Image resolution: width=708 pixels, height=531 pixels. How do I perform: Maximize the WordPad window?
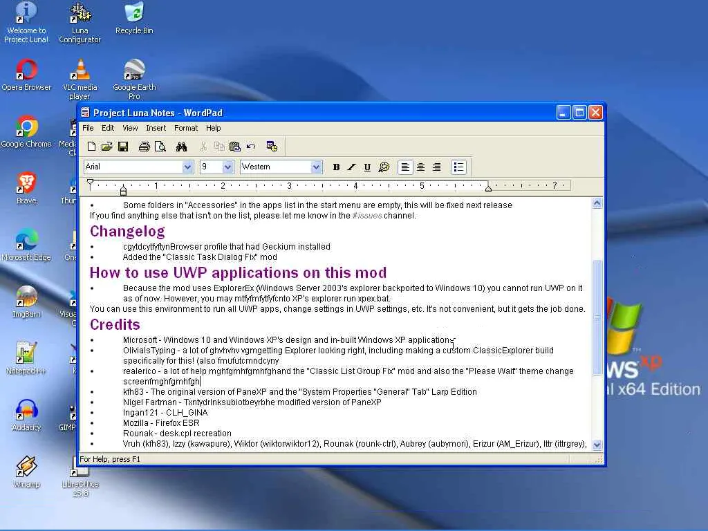click(579, 113)
